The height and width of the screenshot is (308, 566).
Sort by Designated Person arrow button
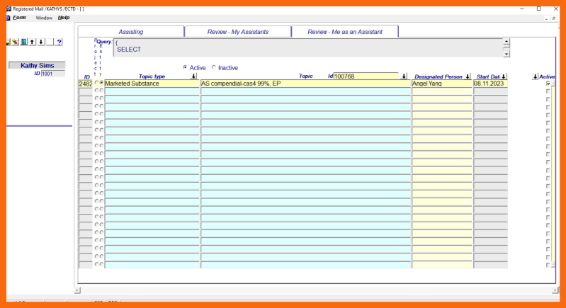tap(468, 76)
